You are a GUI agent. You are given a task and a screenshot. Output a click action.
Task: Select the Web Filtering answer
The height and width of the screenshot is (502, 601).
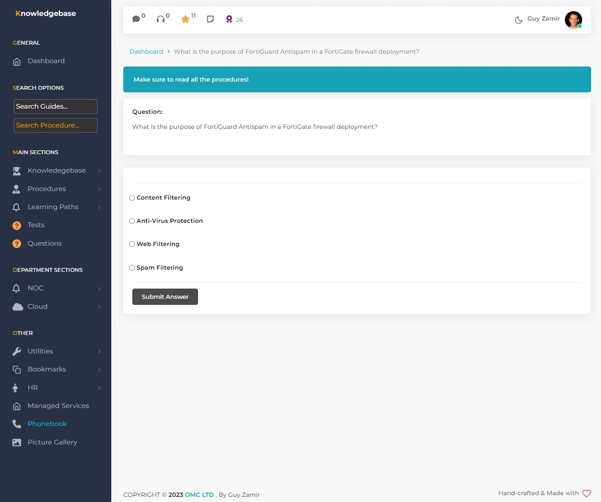coord(132,244)
